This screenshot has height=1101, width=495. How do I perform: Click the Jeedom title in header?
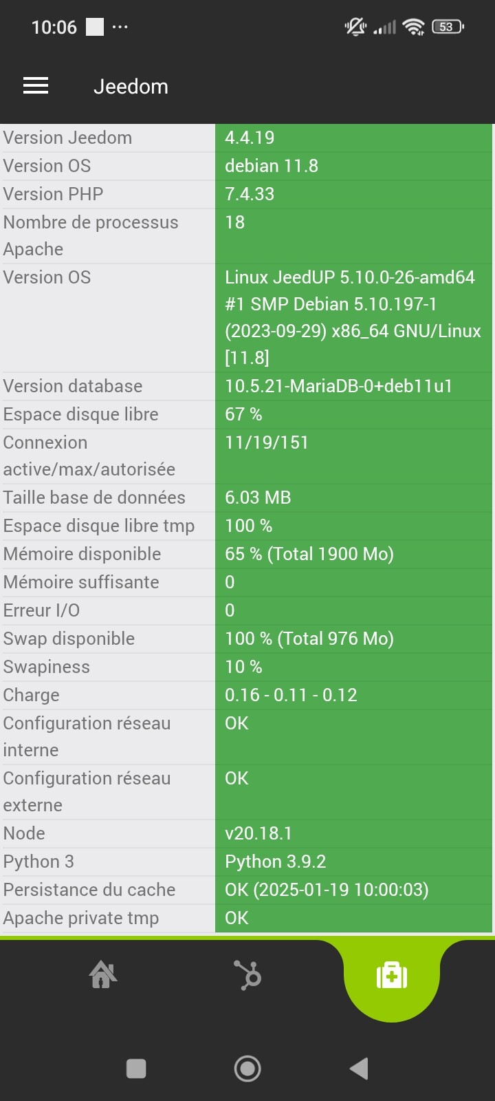pos(131,87)
